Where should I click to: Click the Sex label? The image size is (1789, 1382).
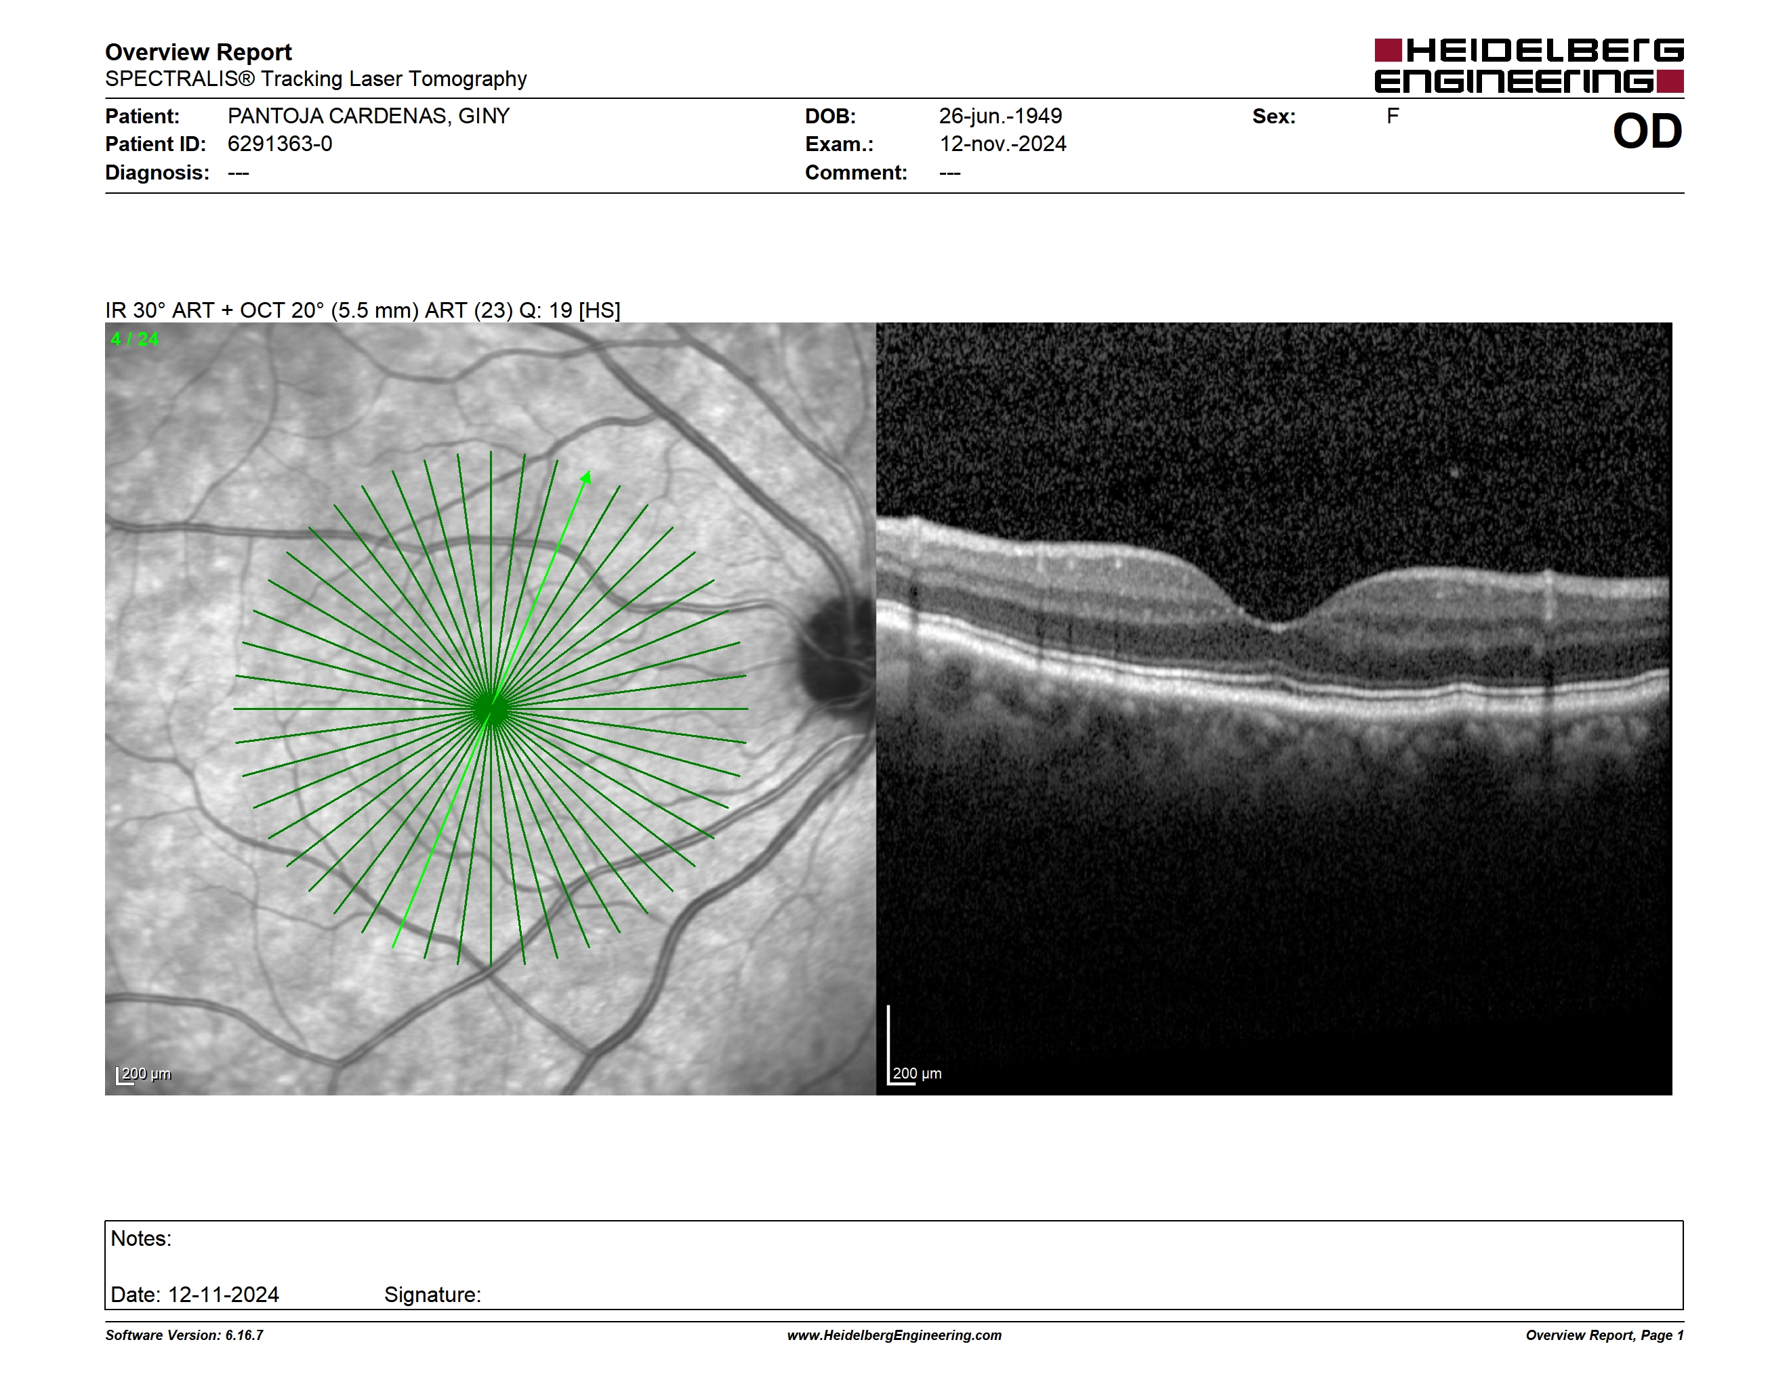tap(1274, 117)
